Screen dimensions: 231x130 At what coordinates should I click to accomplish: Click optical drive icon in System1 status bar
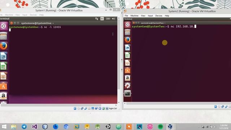pyautogui.click(x=79, y=108)
